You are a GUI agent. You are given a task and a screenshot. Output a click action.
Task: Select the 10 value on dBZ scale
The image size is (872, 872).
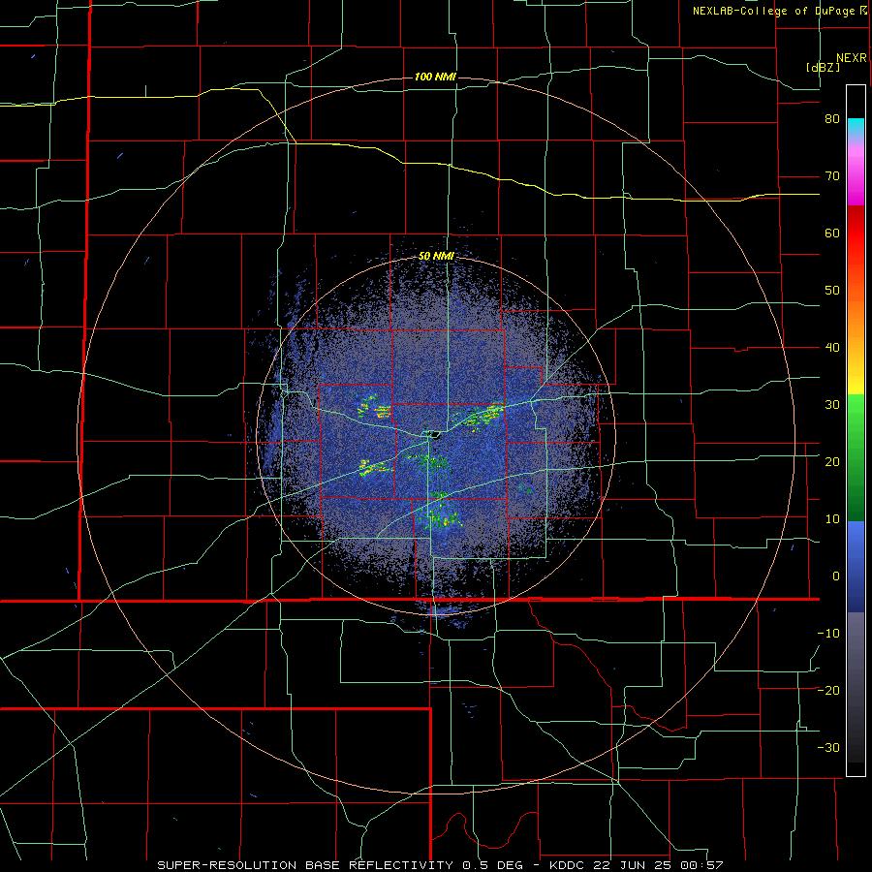click(x=832, y=519)
